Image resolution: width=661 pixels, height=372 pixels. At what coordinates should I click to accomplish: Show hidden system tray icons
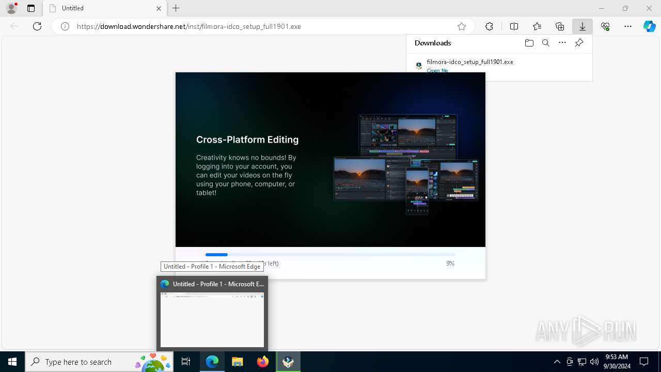(557, 362)
